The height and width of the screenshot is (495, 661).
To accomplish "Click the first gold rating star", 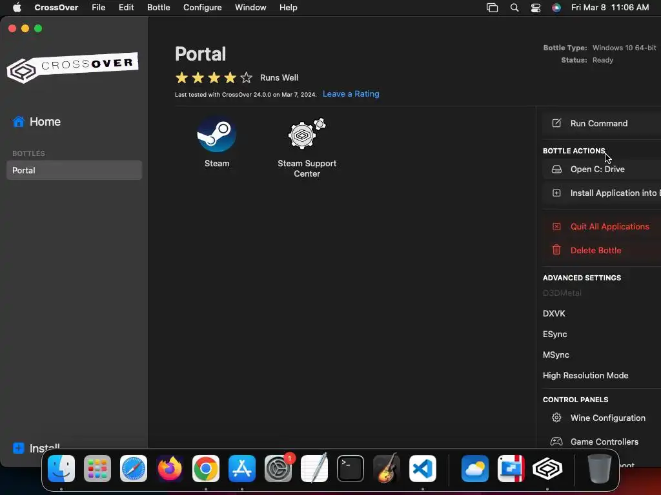I will (x=181, y=78).
